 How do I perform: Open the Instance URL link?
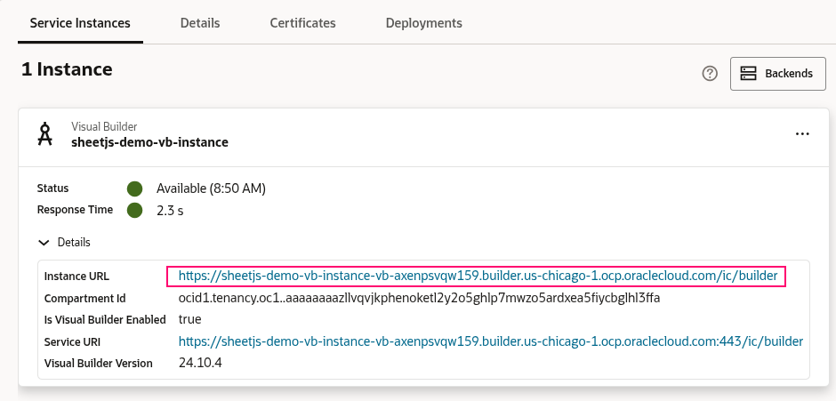click(x=478, y=277)
